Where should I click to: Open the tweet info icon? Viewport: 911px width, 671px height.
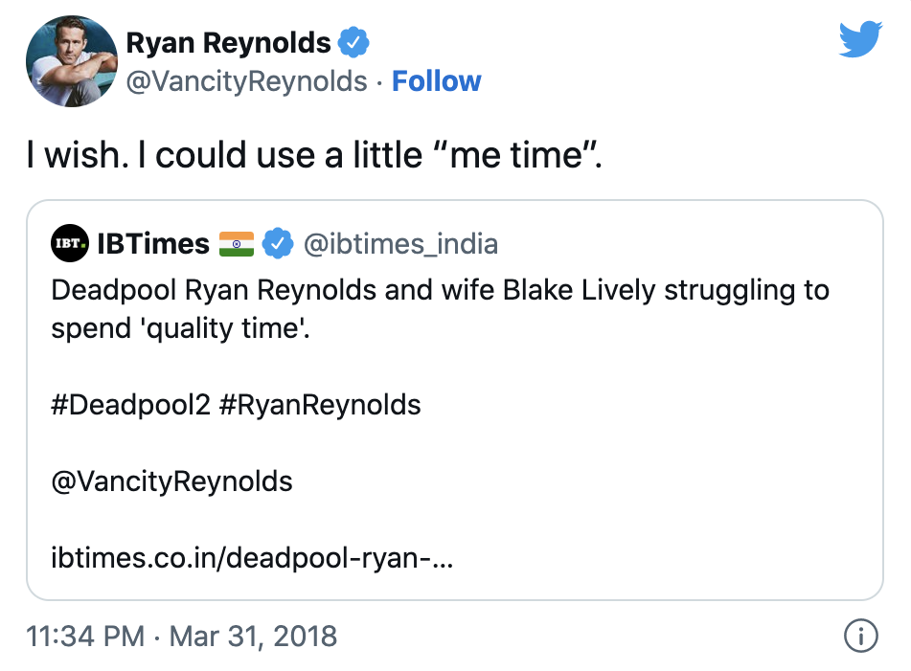[x=860, y=636]
